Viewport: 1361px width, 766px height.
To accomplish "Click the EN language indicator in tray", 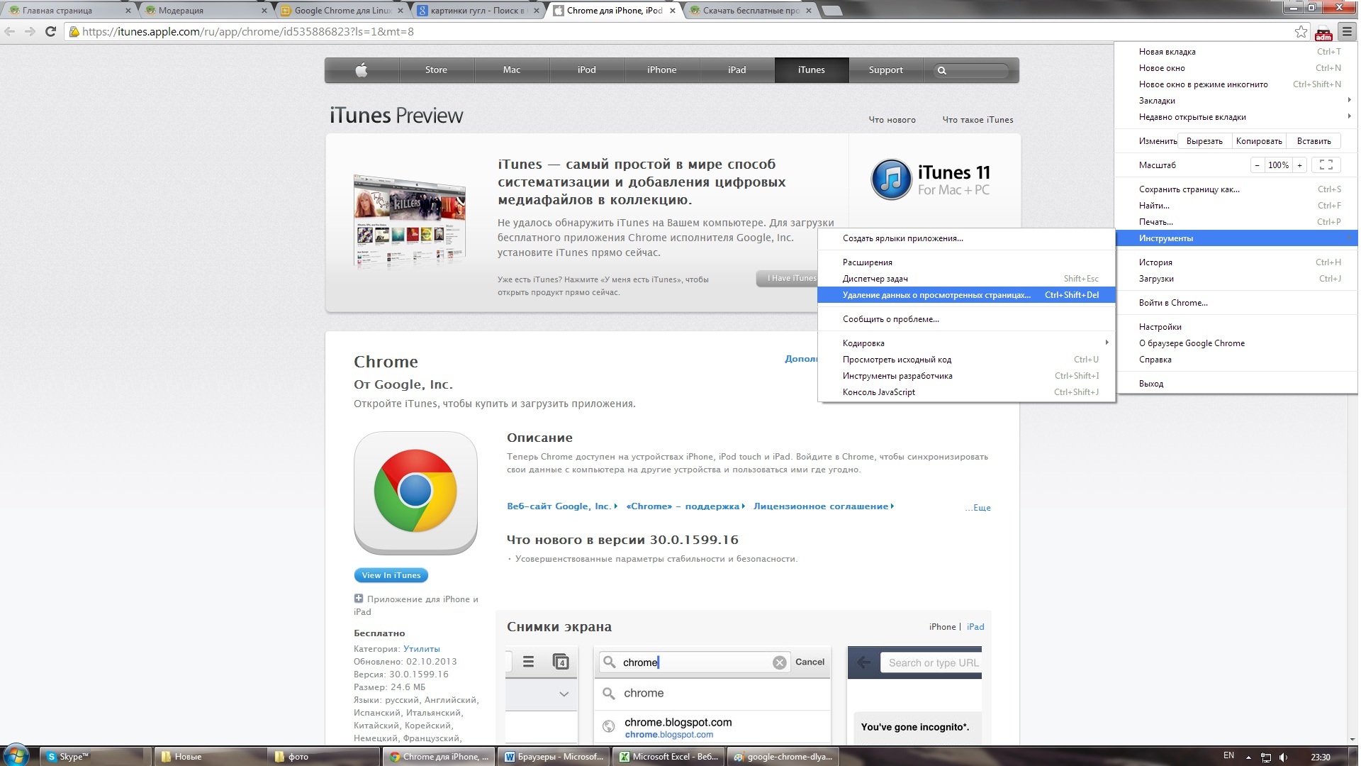I will pos(1228,755).
